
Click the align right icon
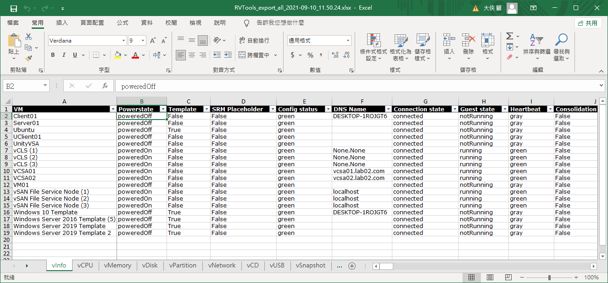point(203,55)
